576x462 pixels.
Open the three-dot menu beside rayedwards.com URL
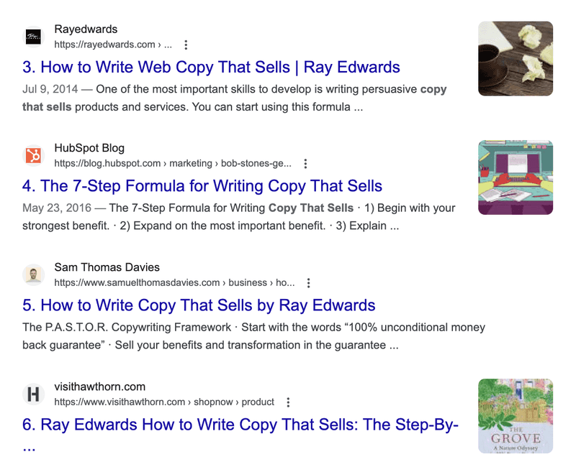[186, 45]
